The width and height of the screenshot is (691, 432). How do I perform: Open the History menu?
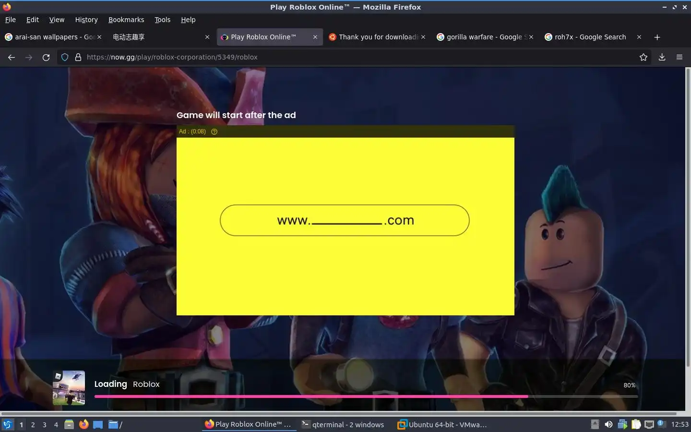[86, 20]
